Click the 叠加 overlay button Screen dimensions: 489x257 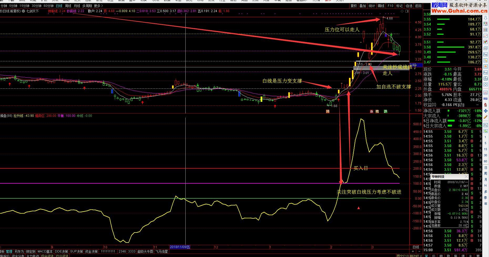click(363, 6)
